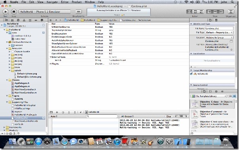Open the HelloWorld scheme selector

coord(45,12)
